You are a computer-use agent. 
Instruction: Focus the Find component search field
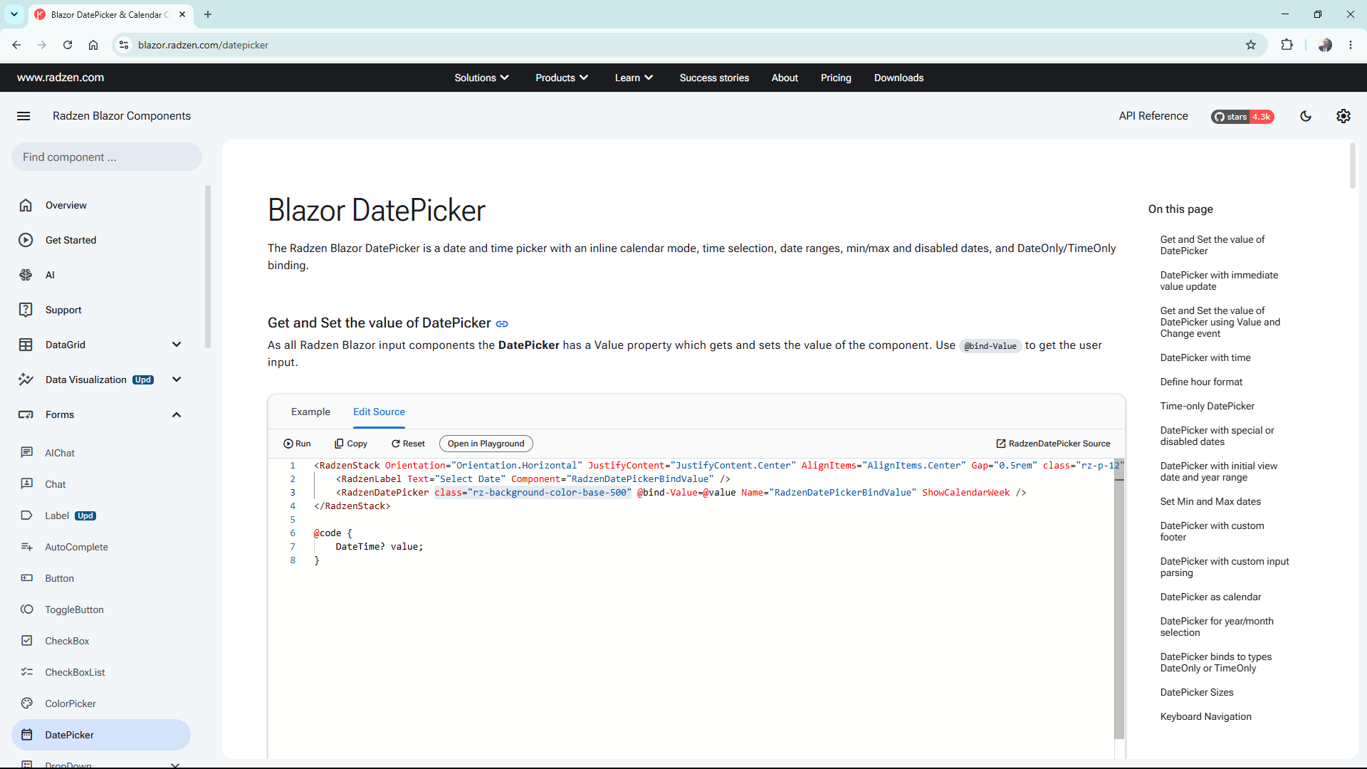point(107,157)
